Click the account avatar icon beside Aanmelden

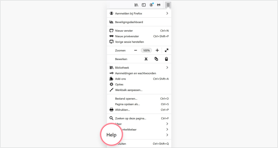point(111,13)
